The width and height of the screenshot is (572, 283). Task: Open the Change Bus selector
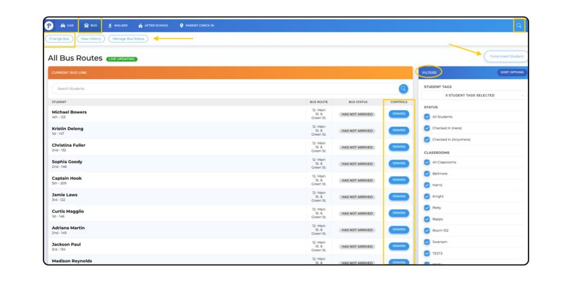(x=59, y=39)
